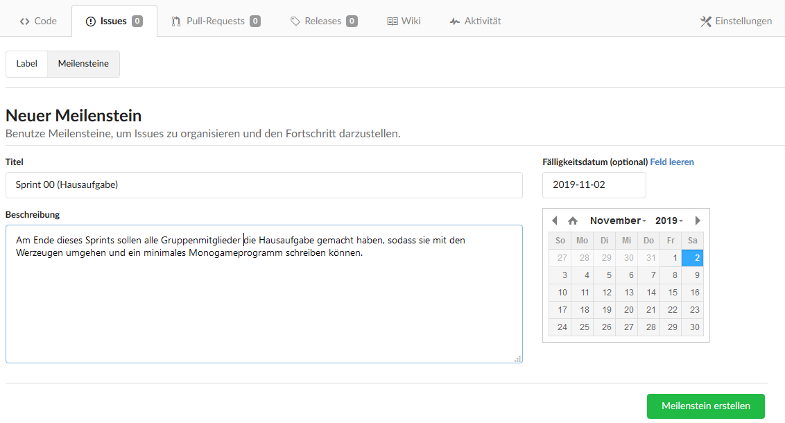The image size is (785, 423).
Task: Open the Code tab
Action: tap(38, 21)
